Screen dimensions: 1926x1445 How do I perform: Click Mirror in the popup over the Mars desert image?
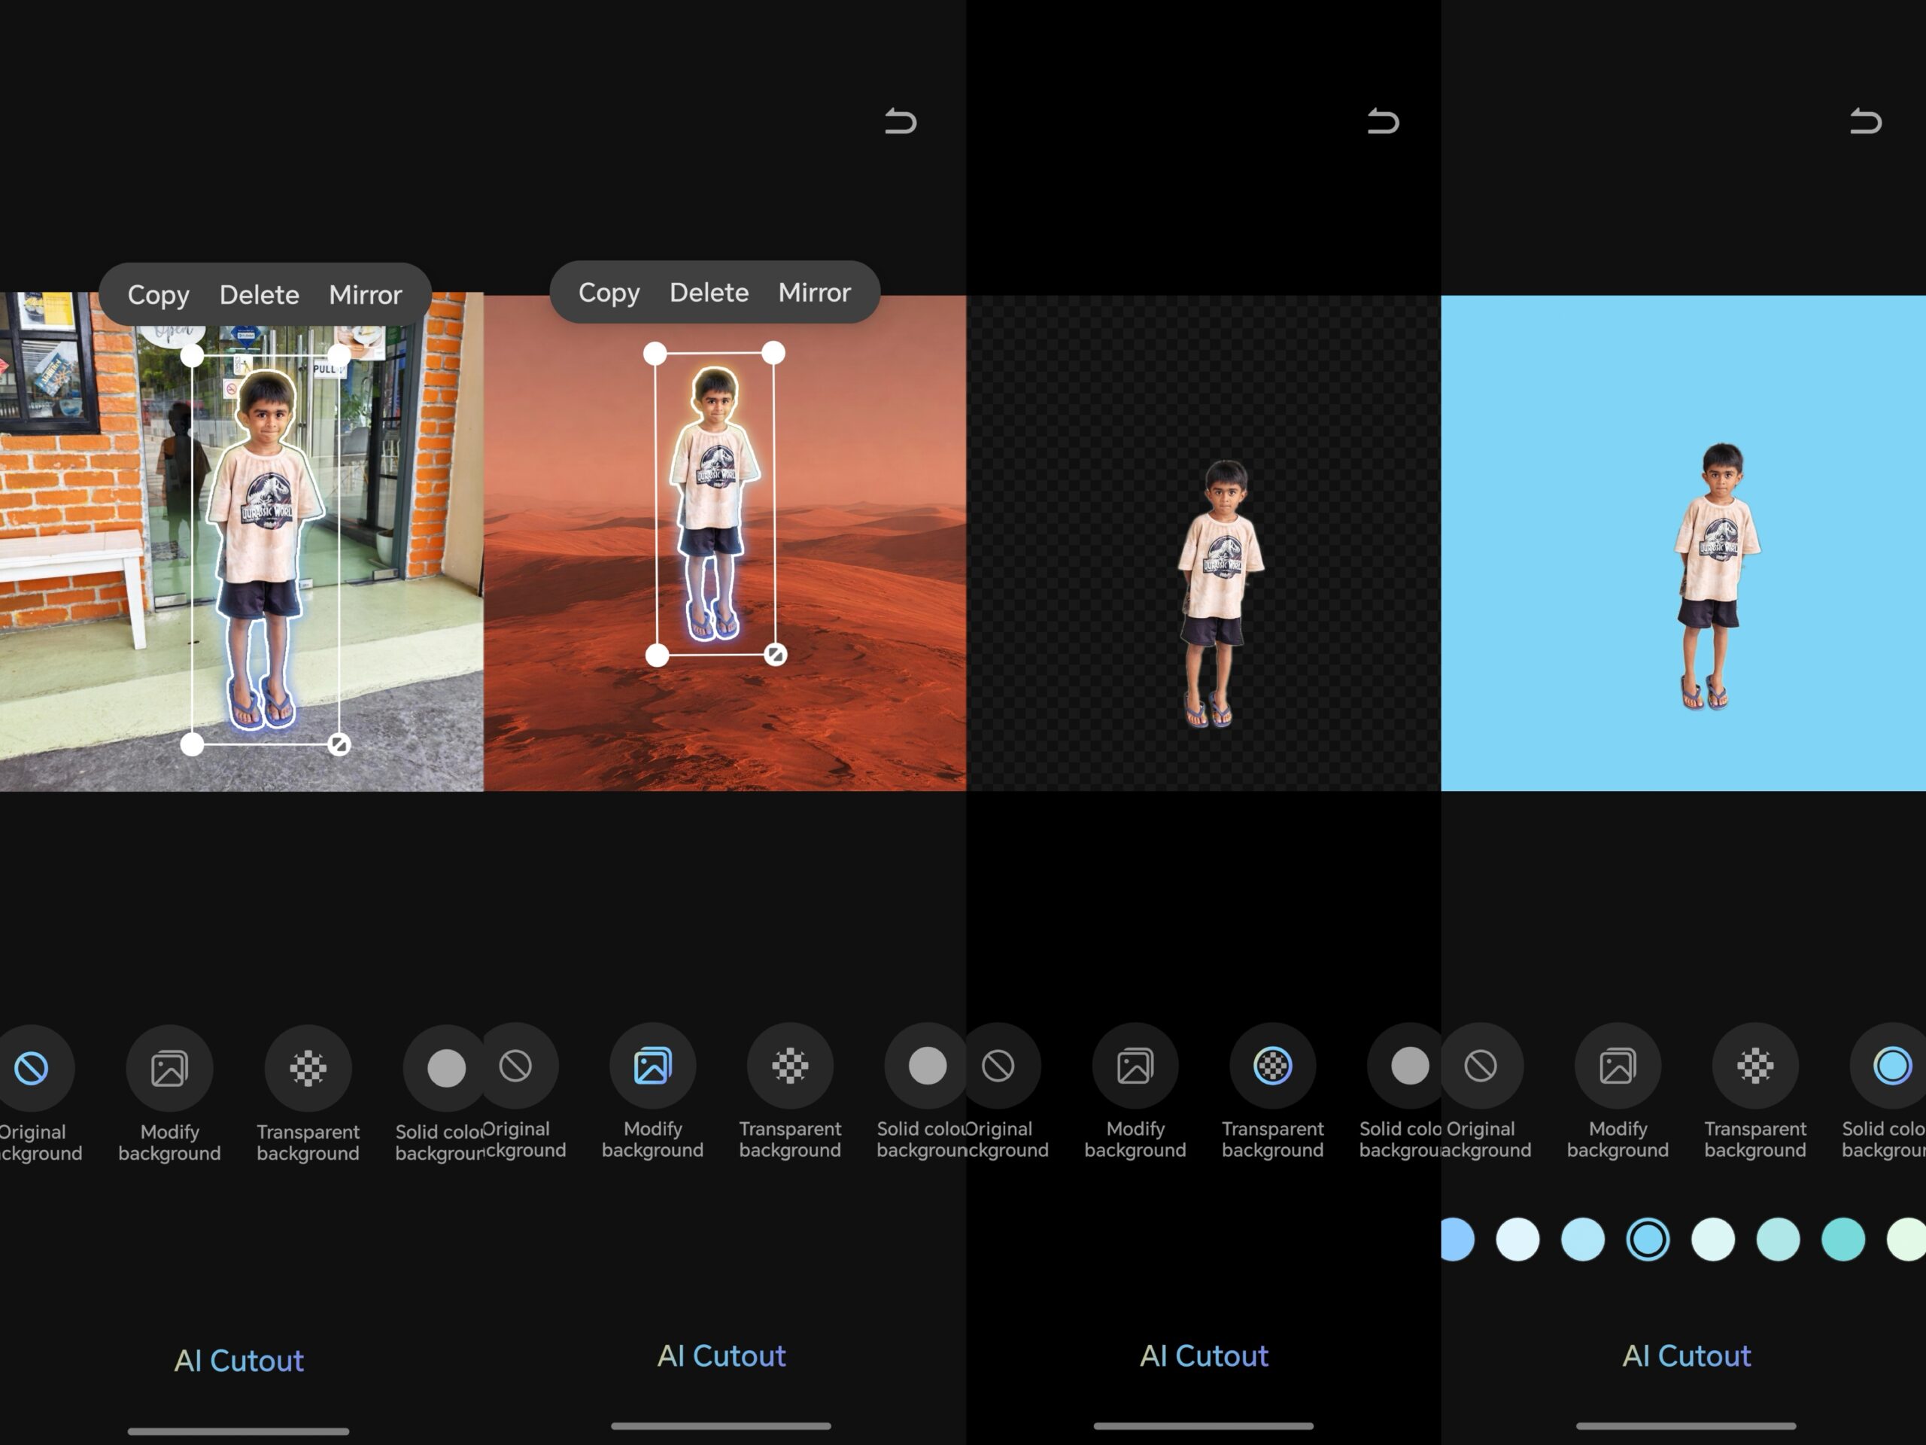pos(814,293)
